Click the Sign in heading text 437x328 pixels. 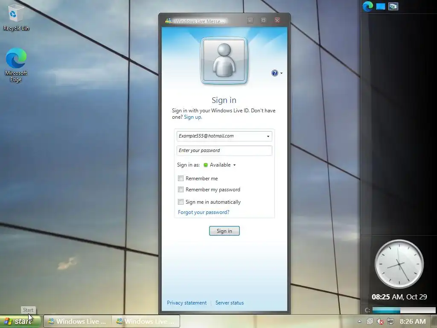224,100
